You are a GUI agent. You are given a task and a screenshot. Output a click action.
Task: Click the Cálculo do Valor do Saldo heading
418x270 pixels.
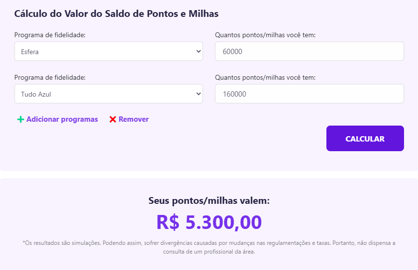116,14
